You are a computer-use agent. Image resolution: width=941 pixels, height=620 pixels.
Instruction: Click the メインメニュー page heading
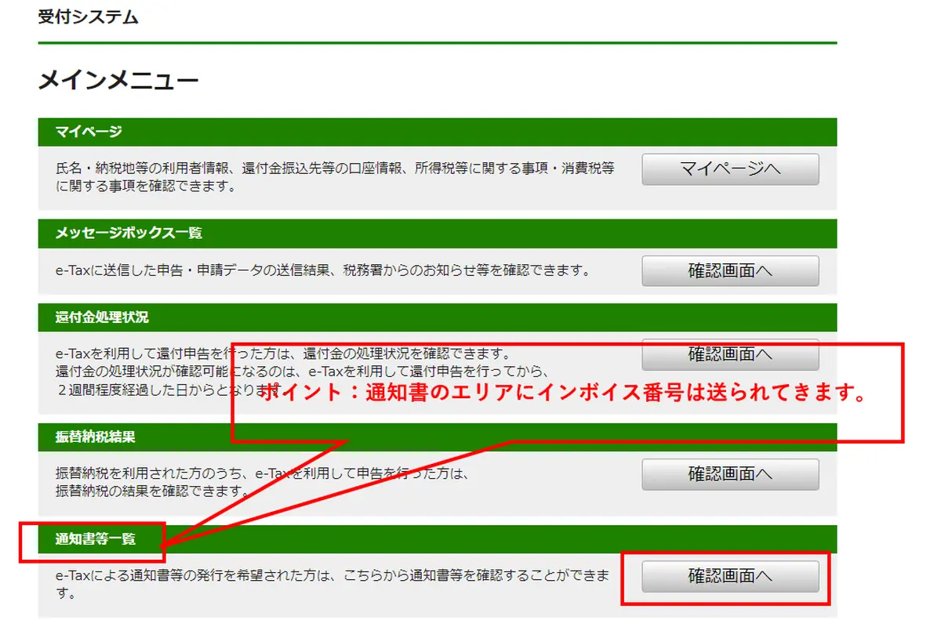click(x=118, y=81)
